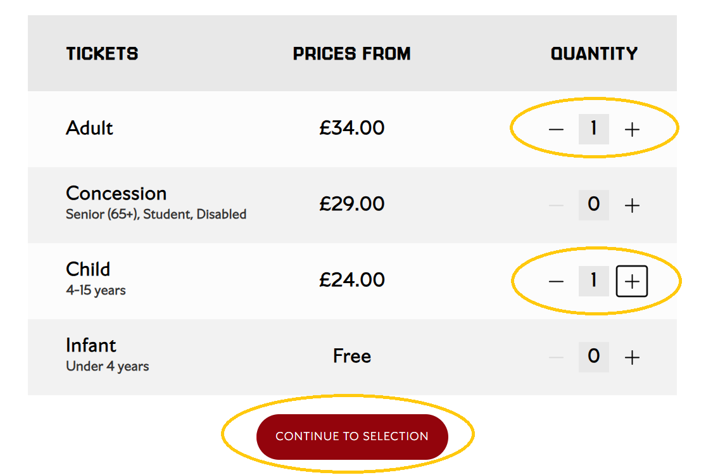Select the Infant quantity number field

click(593, 357)
